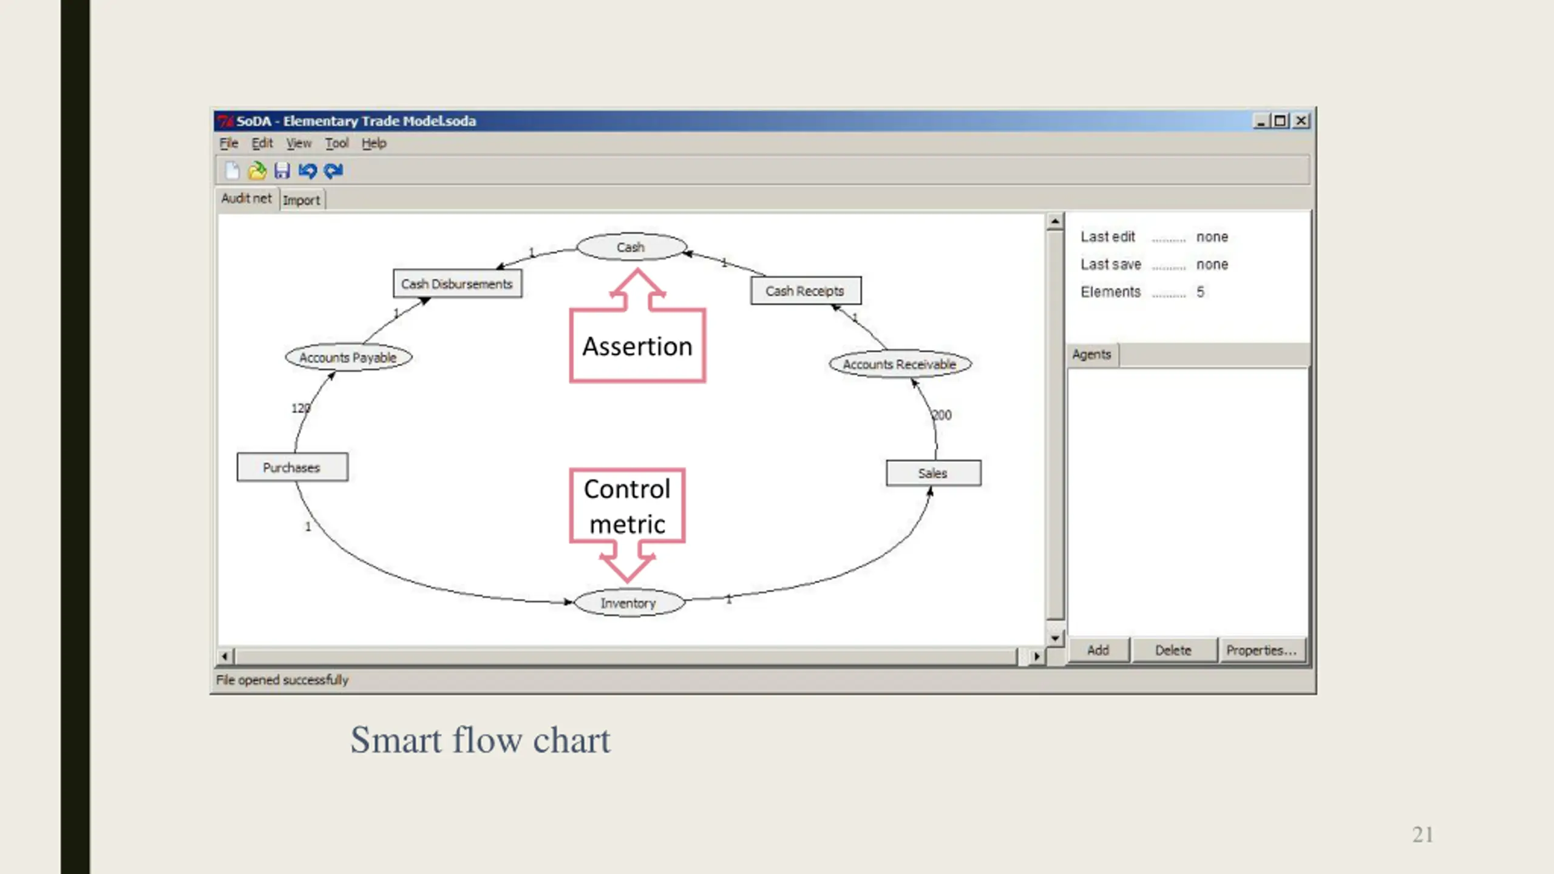Select the Cash Disbursements box
Image resolution: width=1554 pixels, height=874 pixels.
(x=457, y=284)
